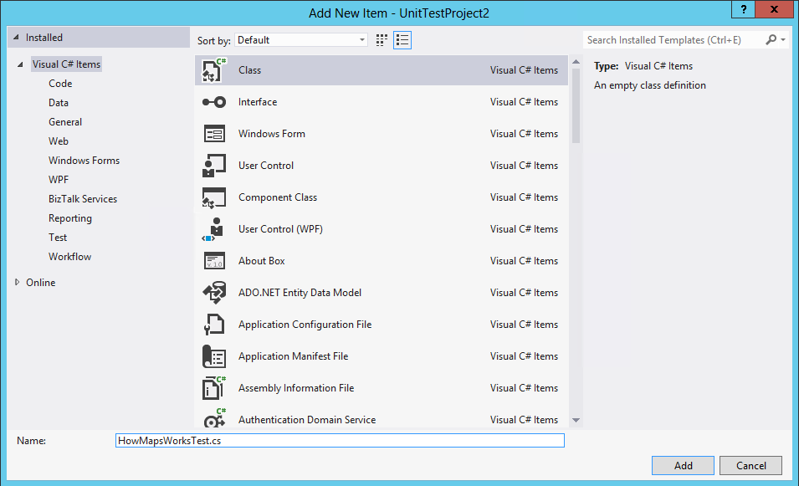Select the About Box template name
The image size is (799, 486).
click(x=261, y=261)
